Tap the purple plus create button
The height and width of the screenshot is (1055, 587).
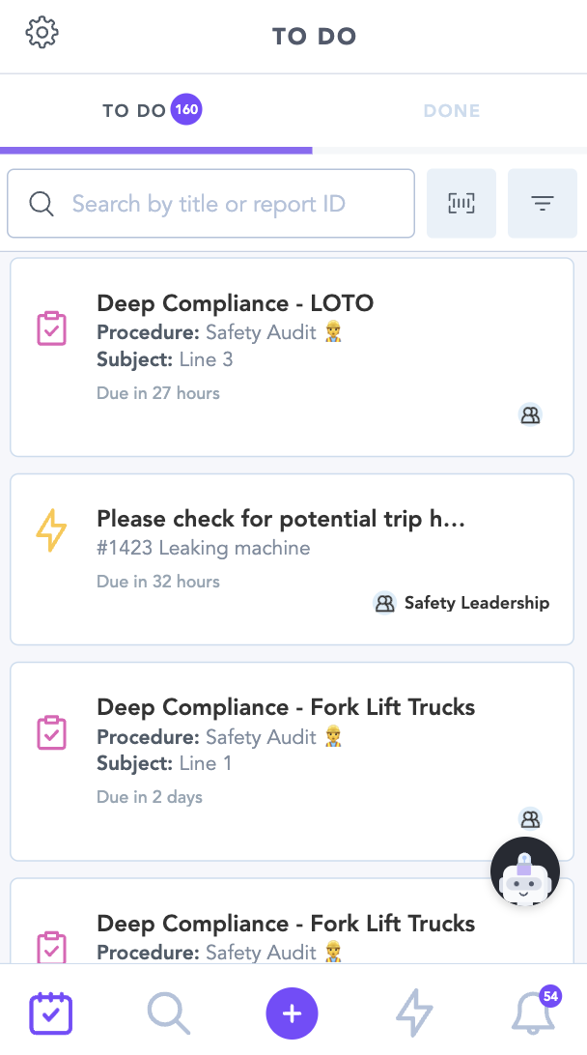tap(292, 1012)
